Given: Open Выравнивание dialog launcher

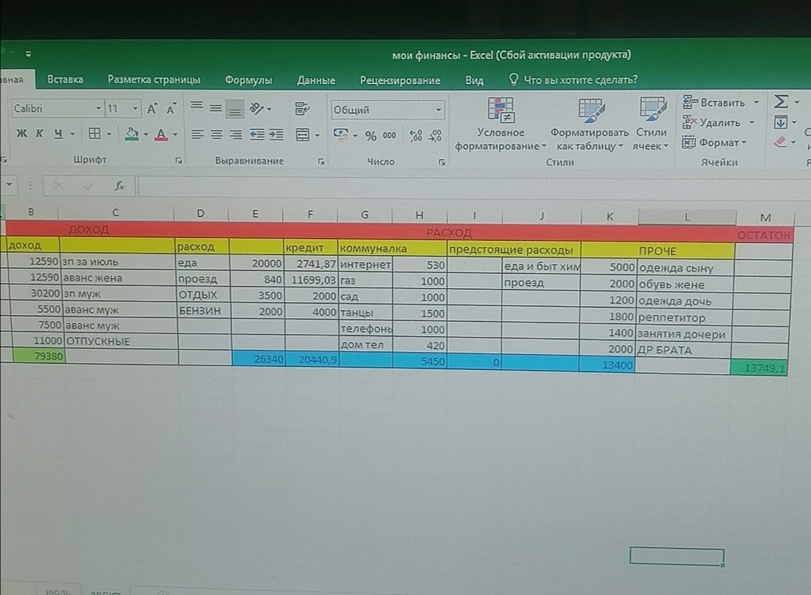Looking at the screenshot, I should tap(321, 161).
